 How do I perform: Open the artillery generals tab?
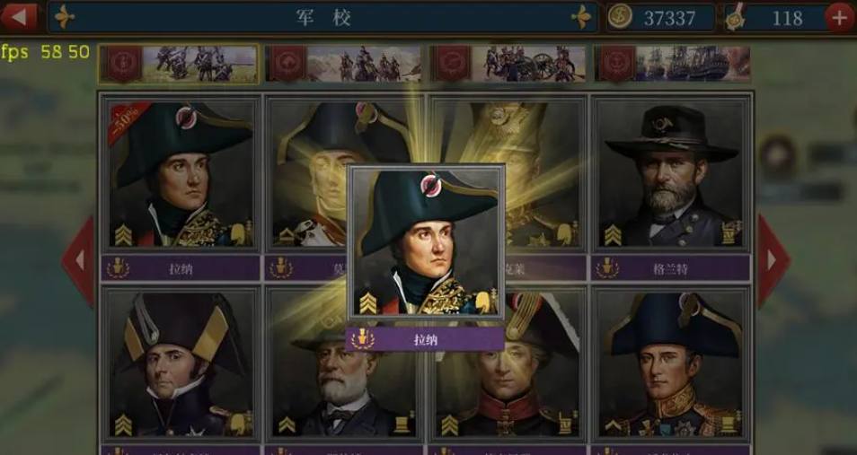point(508,64)
